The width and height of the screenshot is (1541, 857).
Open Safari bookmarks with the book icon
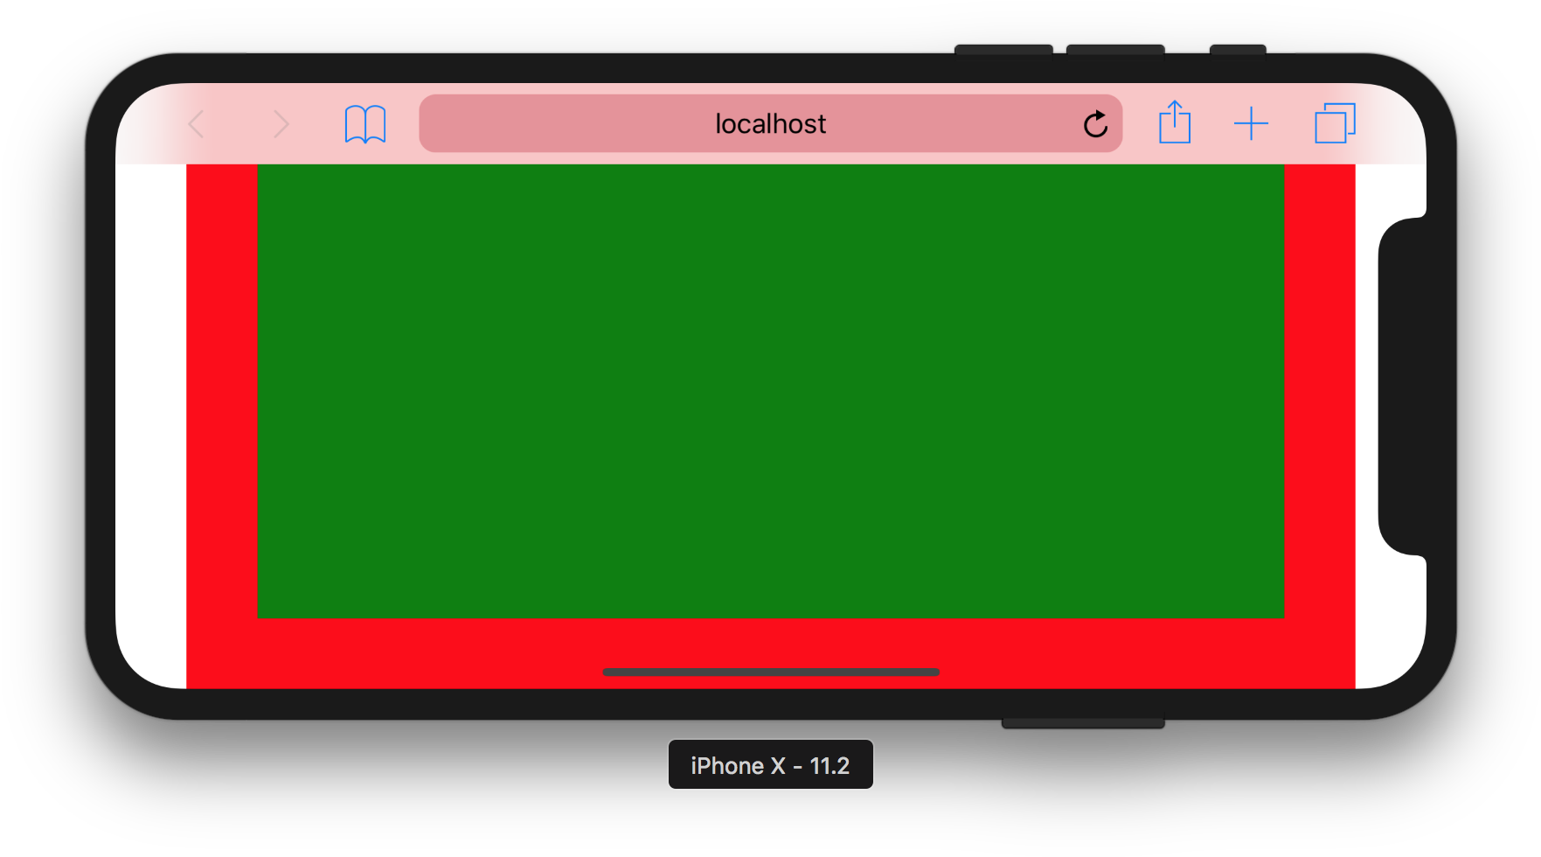tap(365, 123)
